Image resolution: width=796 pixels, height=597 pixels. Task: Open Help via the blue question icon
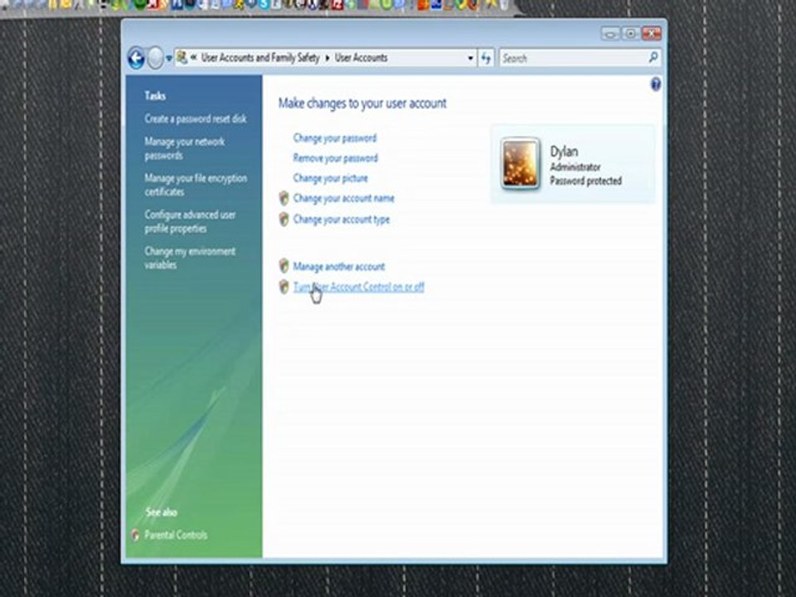point(655,85)
